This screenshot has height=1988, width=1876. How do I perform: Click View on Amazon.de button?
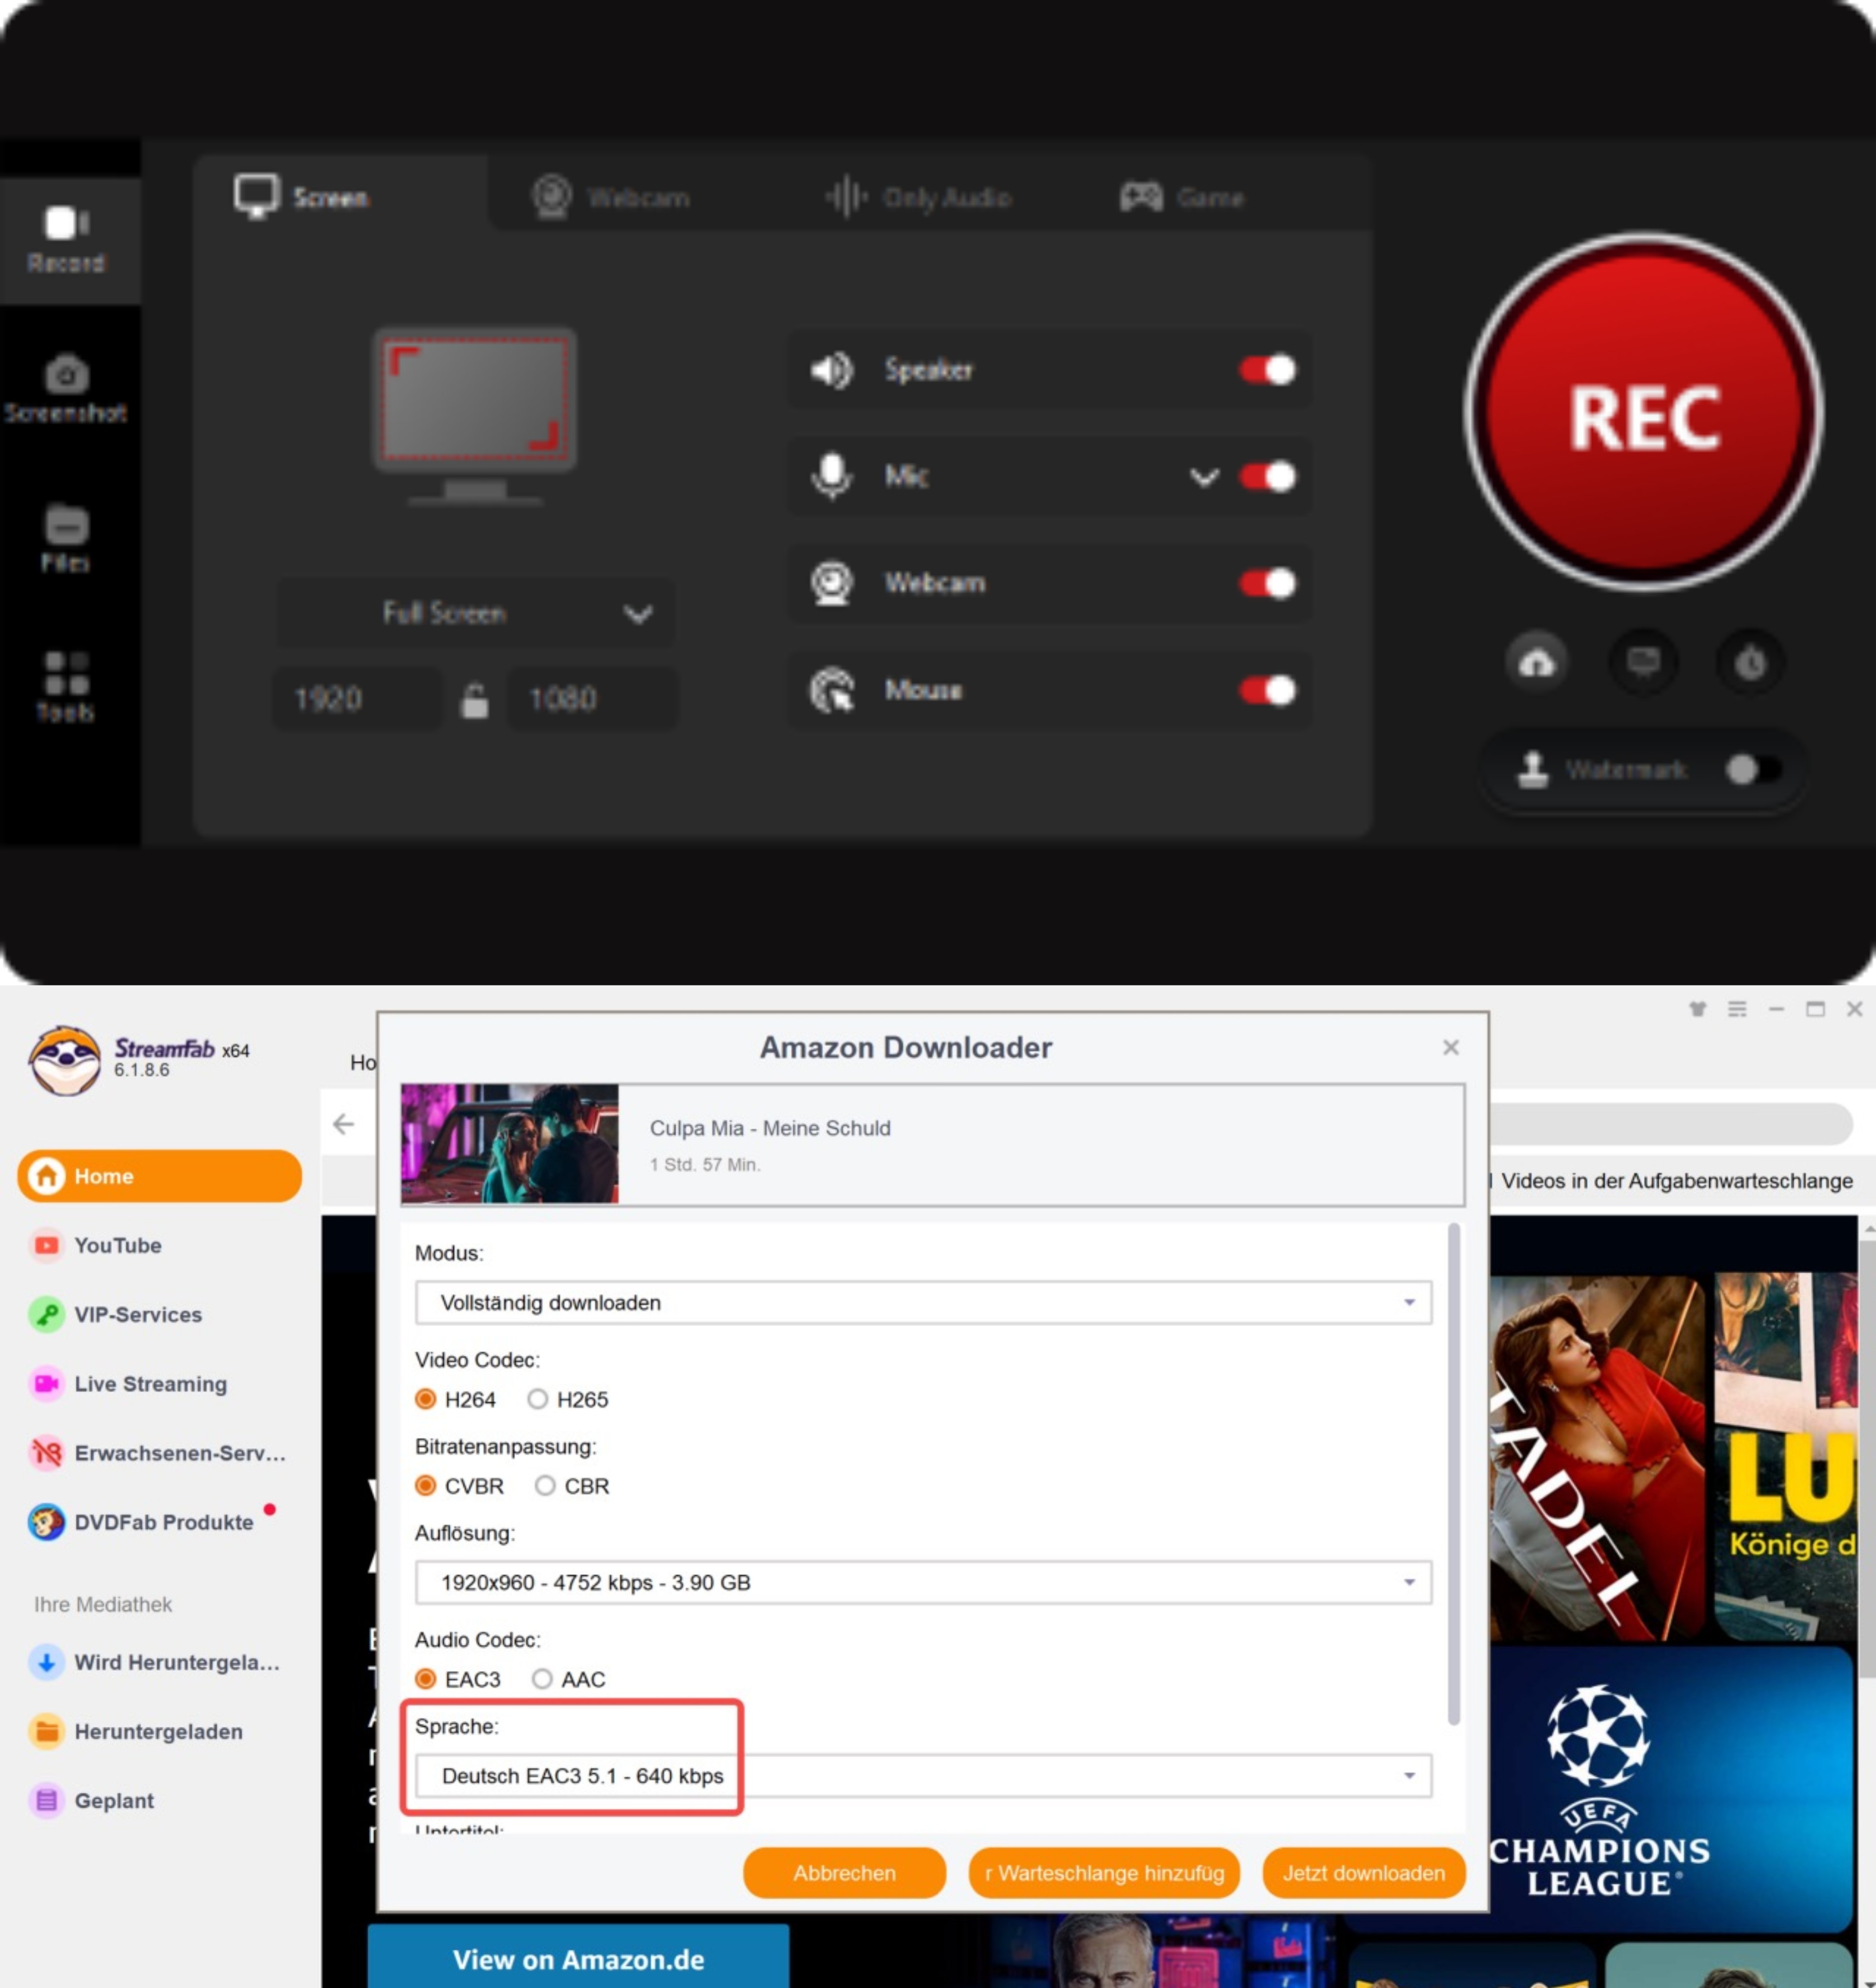click(578, 1959)
